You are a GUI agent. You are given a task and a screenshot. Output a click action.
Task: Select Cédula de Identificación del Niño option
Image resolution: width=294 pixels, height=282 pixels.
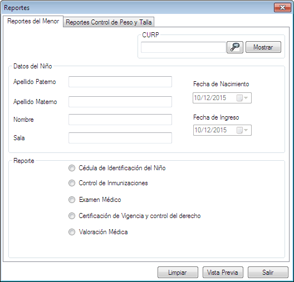point(72,168)
